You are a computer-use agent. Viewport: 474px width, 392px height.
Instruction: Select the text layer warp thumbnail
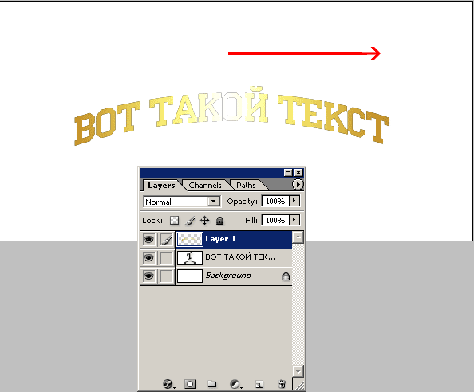(190, 258)
